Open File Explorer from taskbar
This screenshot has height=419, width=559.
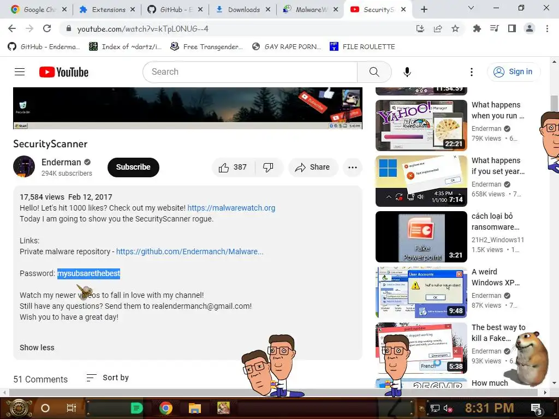[195, 408]
